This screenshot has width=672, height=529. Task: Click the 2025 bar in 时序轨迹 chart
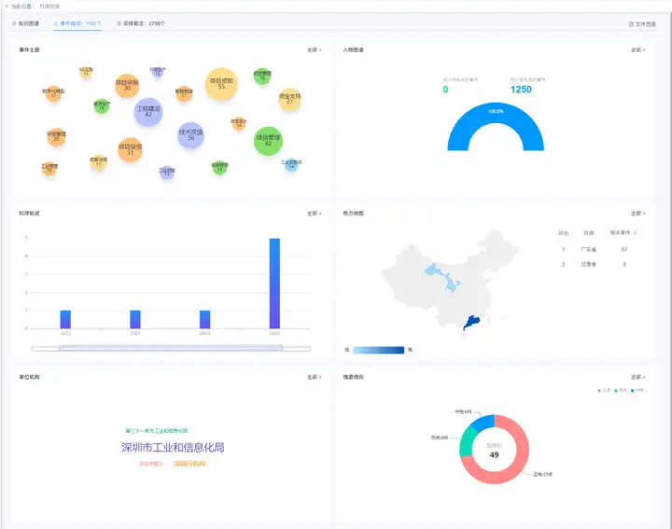(274, 283)
